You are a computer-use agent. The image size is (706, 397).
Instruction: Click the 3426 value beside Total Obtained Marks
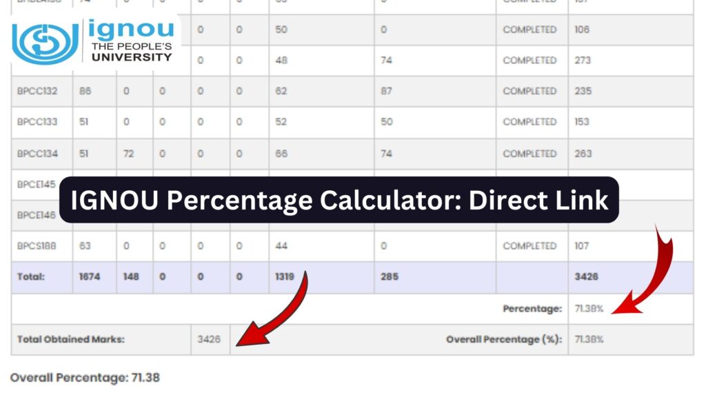click(x=209, y=340)
